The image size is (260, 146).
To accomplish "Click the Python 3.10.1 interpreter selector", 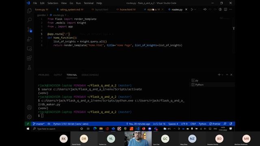I will tap(71, 124).
